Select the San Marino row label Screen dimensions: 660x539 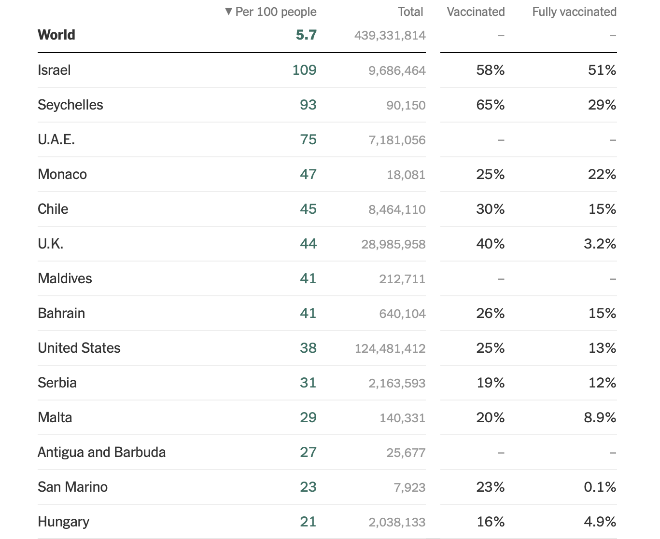point(72,487)
